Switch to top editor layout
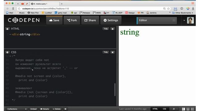Viewport: 198px width, 111px height. 188,109
